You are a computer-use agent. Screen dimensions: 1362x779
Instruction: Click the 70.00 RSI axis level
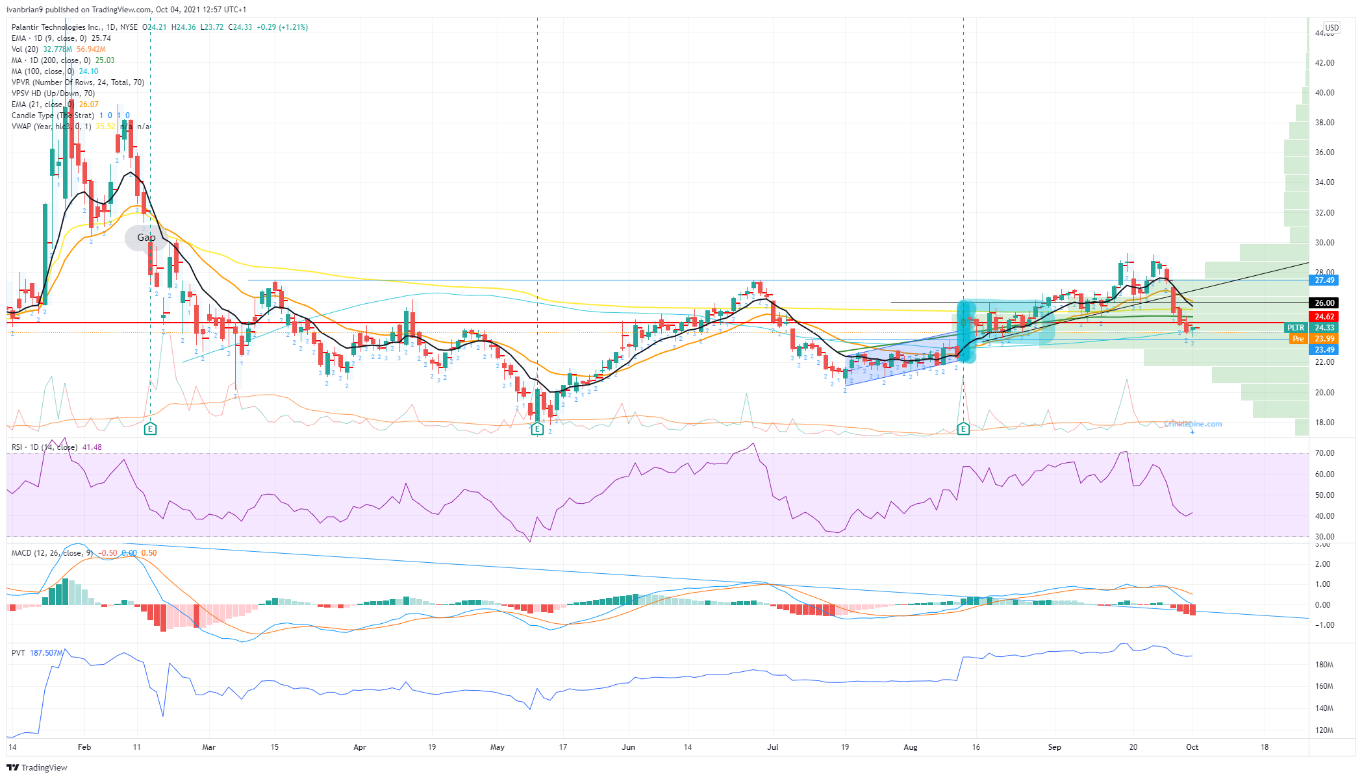point(1324,453)
